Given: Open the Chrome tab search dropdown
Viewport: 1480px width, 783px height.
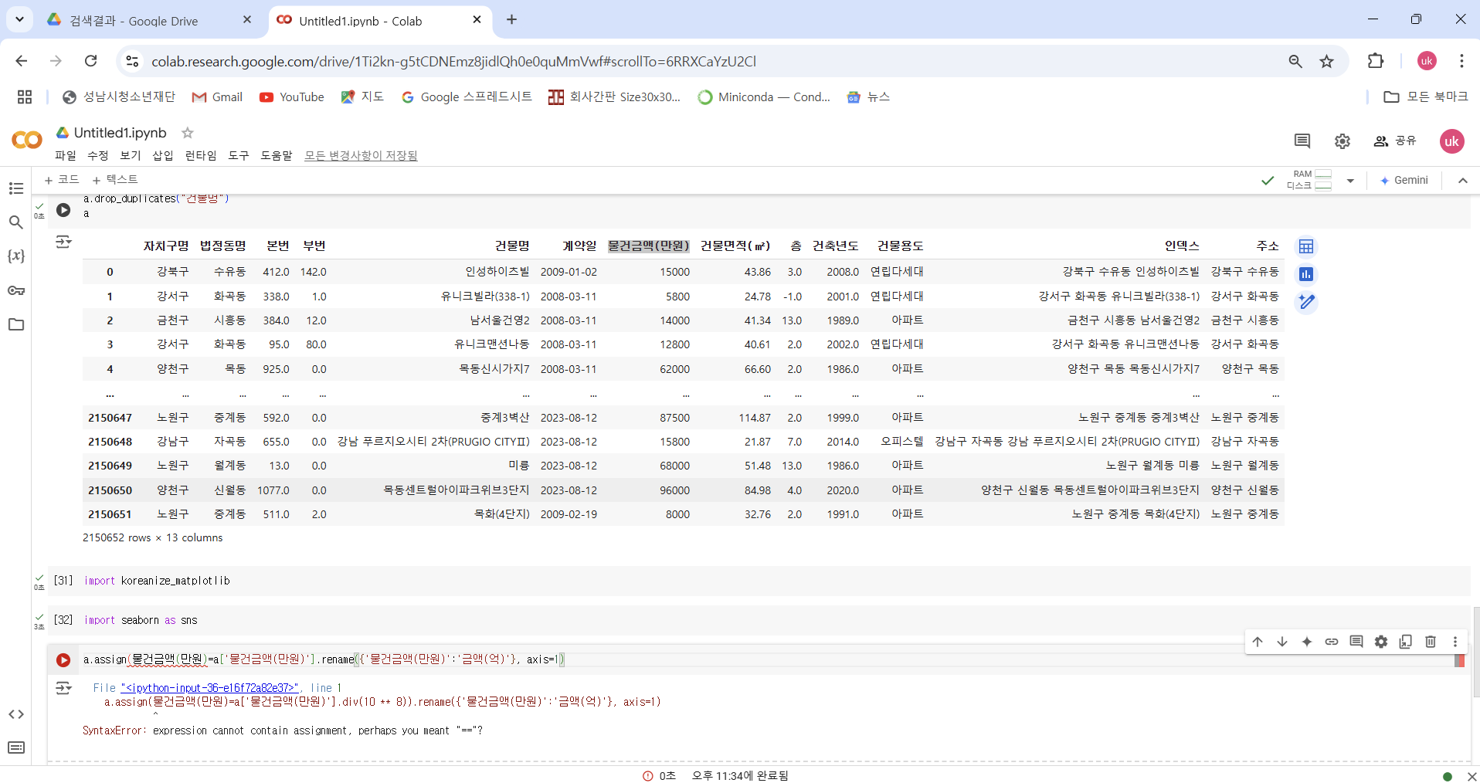Looking at the screenshot, I should pyautogui.click(x=19, y=19).
